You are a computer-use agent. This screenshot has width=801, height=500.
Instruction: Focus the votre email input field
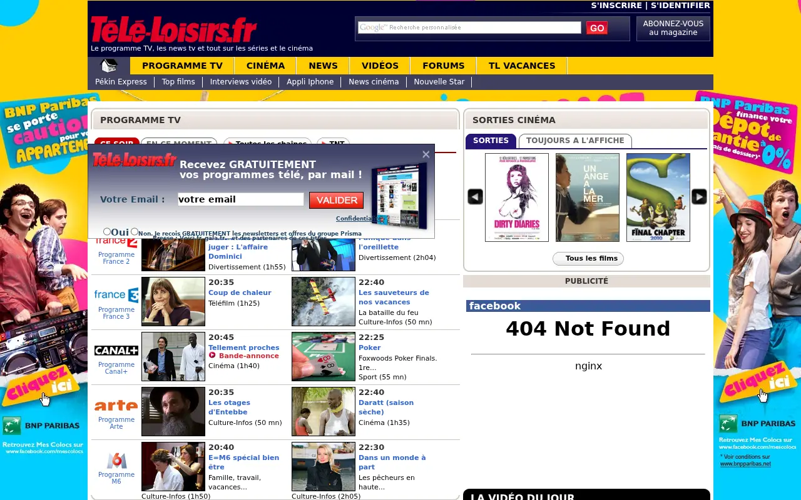point(241,199)
